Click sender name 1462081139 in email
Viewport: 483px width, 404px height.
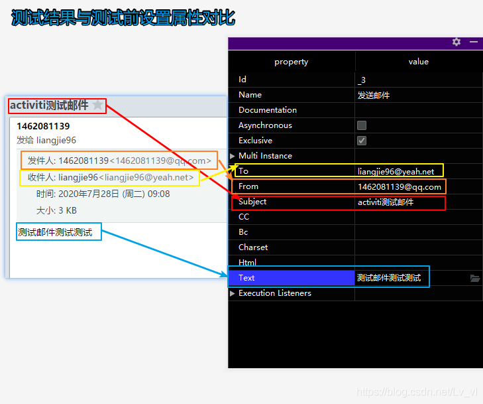43,126
